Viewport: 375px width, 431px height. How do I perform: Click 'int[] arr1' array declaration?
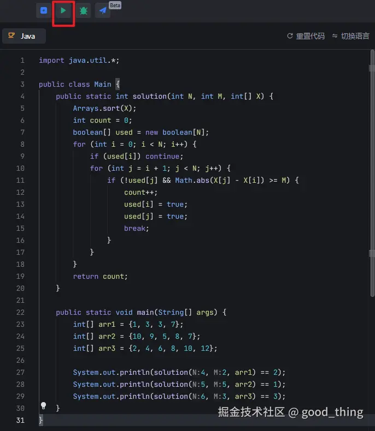[128, 325]
